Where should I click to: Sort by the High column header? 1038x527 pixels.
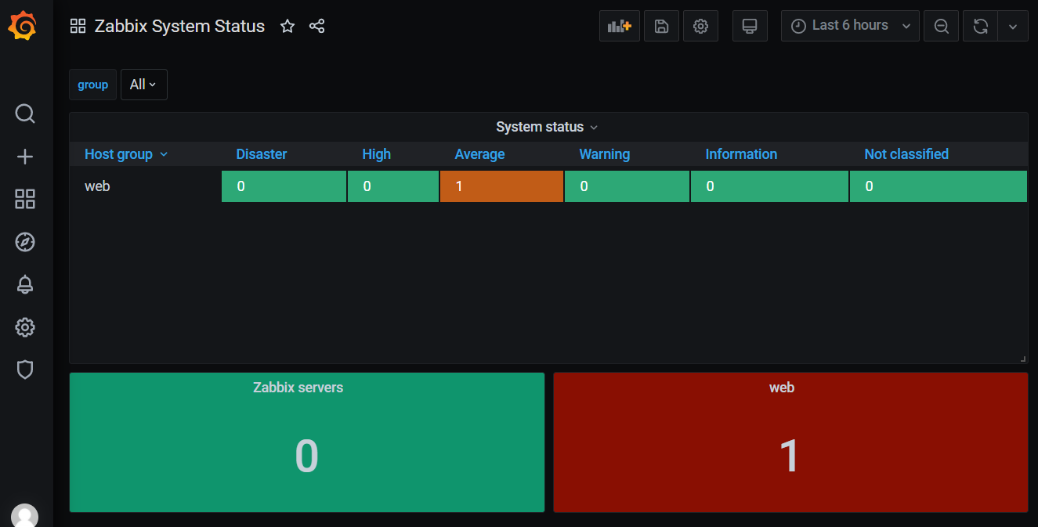376,154
